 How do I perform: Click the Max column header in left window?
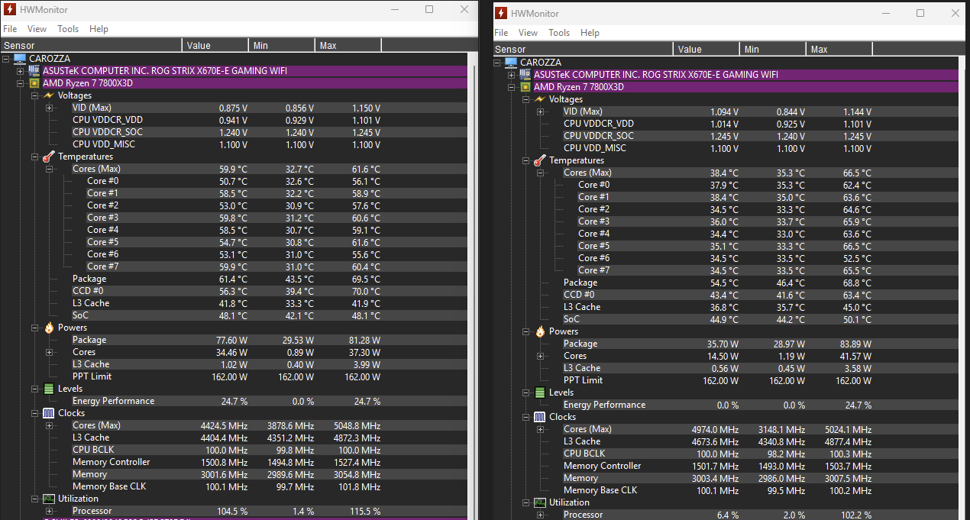[348, 46]
